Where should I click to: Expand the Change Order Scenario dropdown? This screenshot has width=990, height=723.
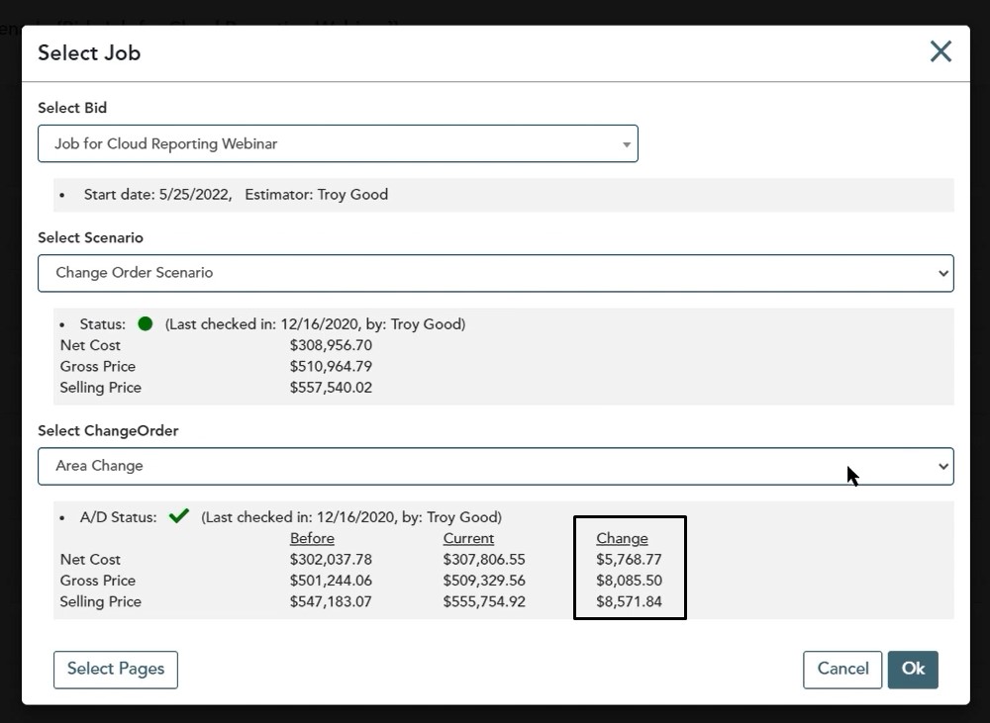495,273
